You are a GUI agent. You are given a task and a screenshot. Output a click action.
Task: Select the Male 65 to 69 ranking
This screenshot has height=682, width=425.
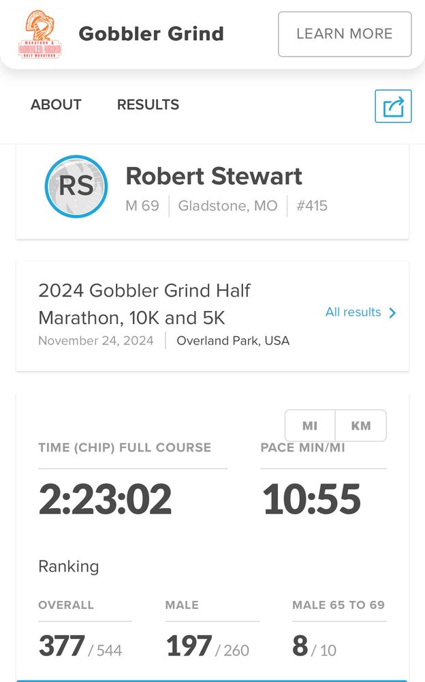pyautogui.click(x=315, y=647)
